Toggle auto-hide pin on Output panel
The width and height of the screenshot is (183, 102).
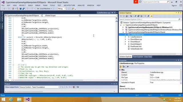click(114, 84)
